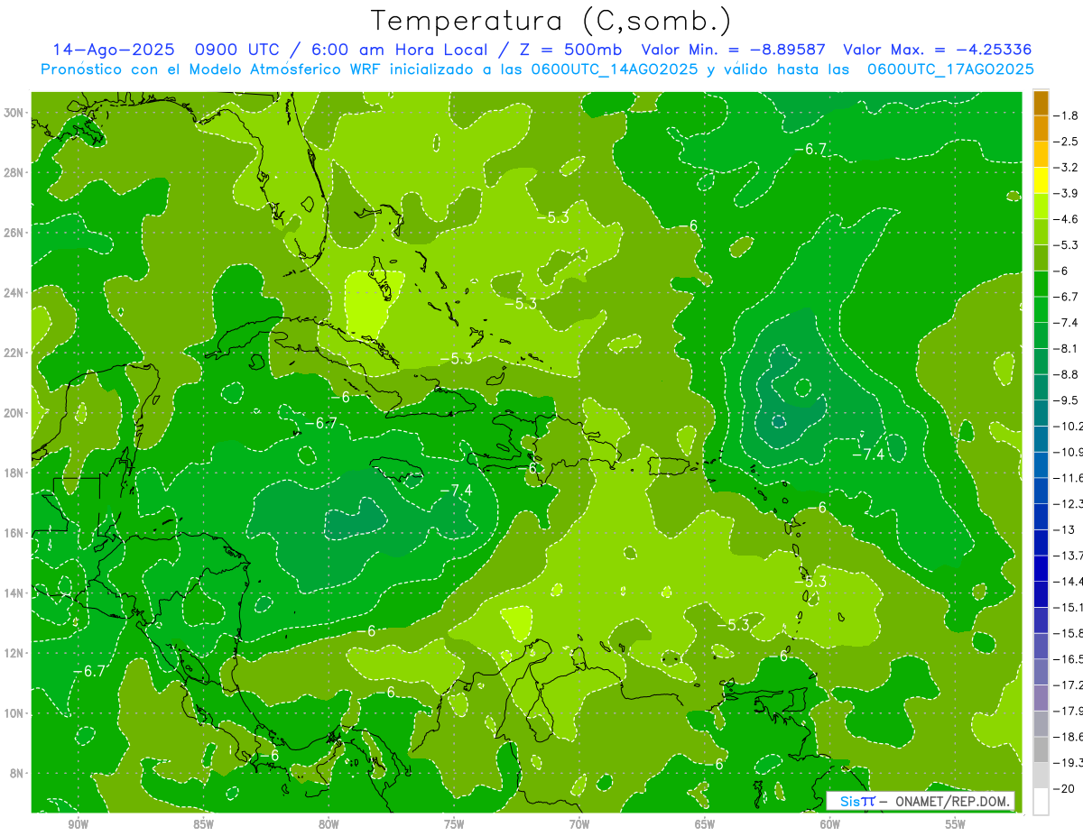The height and width of the screenshot is (836, 1083).
Task: Click the "70W" longitude axis label
Action: point(579,824)
